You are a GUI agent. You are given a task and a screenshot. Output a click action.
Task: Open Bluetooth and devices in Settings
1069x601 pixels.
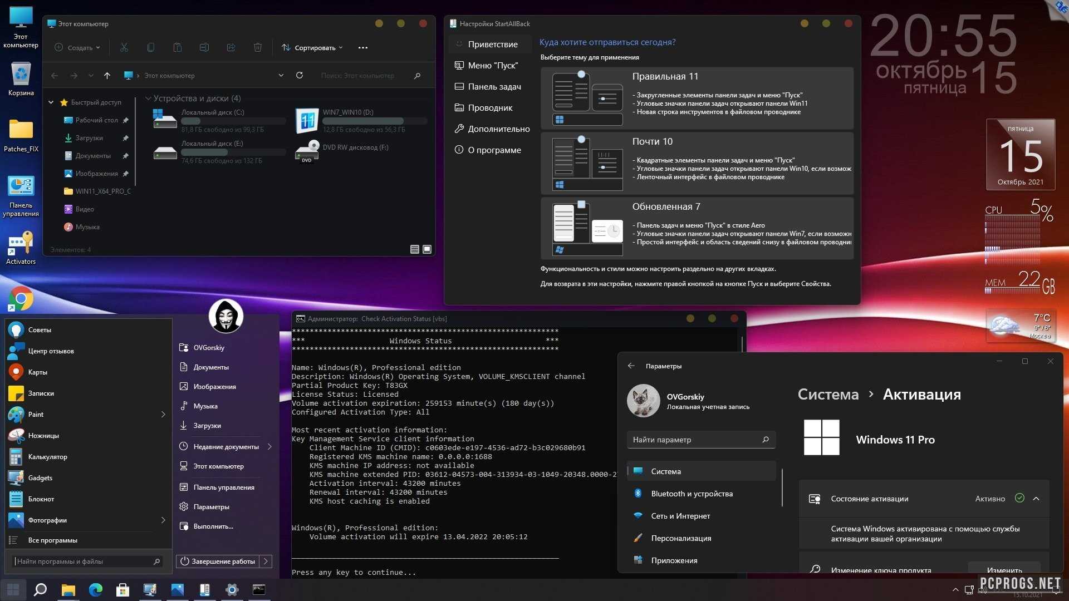[702, 494]
